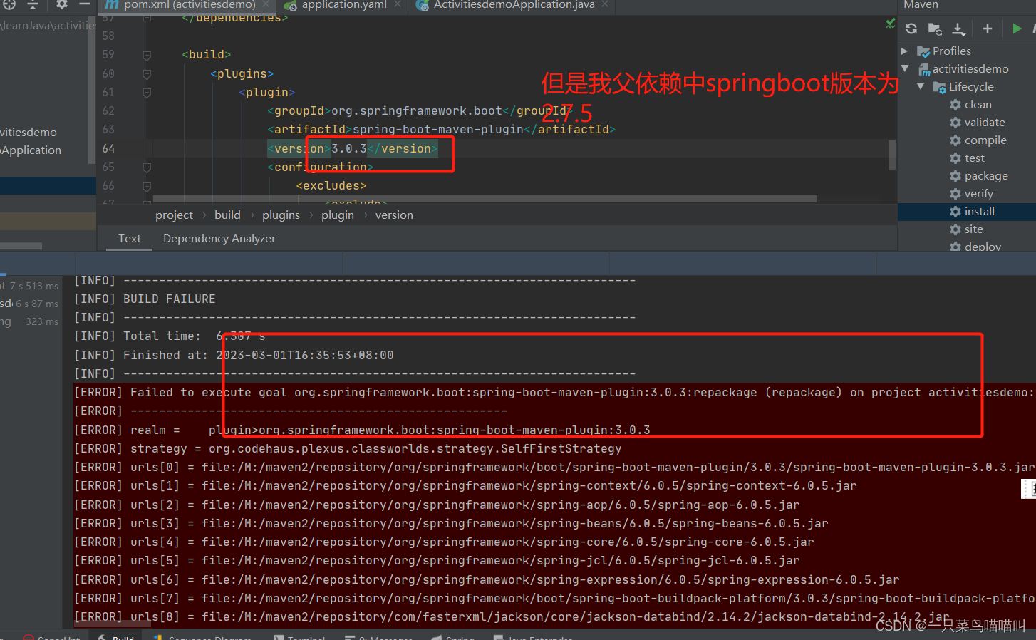The width and height of the screenshot is (1036, 640).
Task: Select the test lifecycle goal
Action: [974, 158]
